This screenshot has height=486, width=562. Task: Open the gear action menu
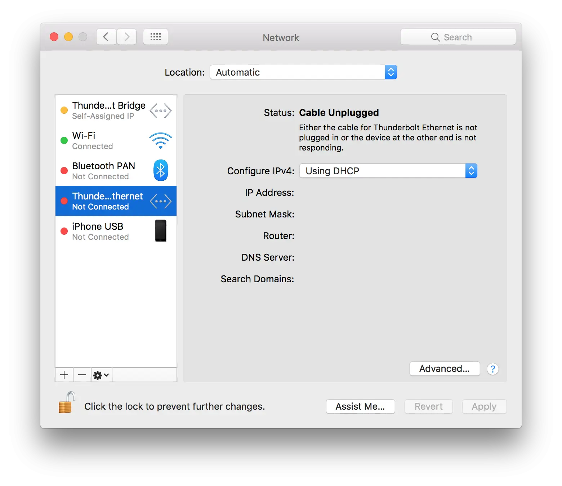pyautogui.click(x=101, y=375)
